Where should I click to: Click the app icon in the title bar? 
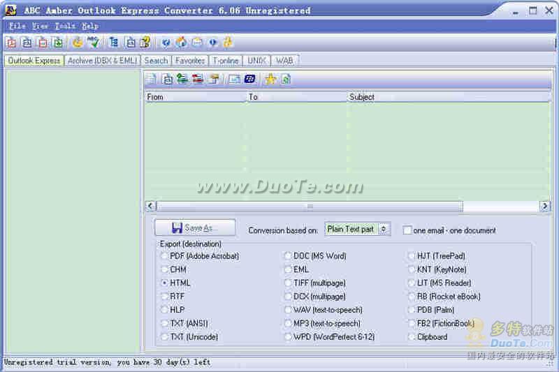click(x=10, y=10)
